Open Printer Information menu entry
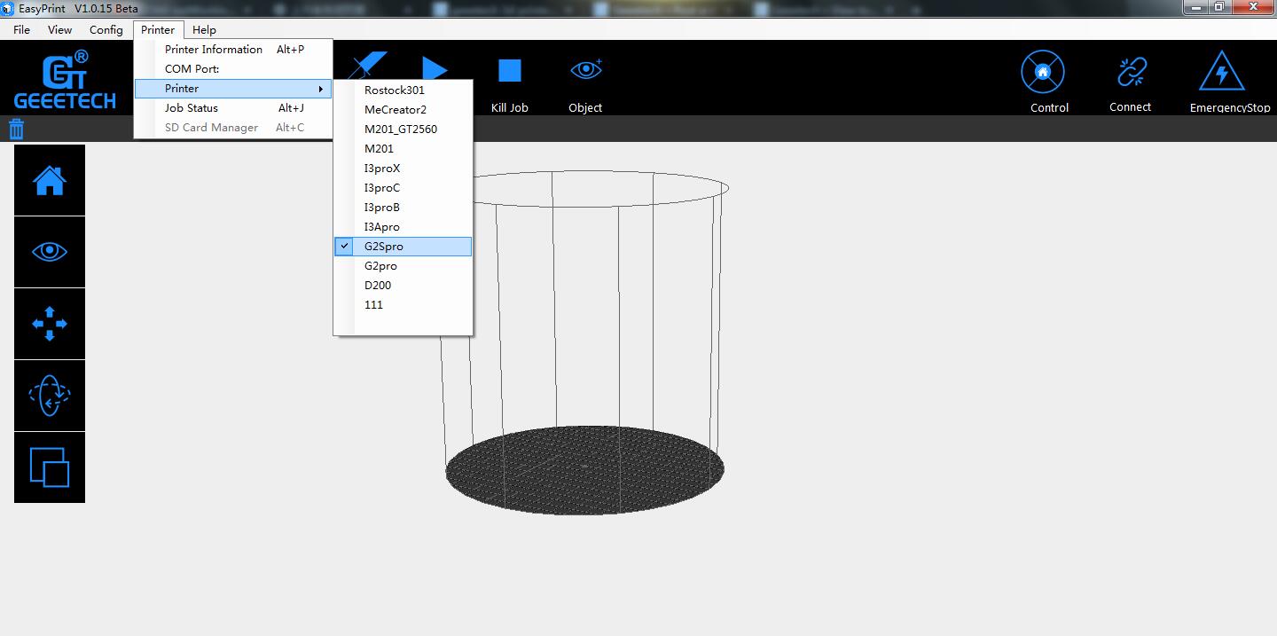1277x636 pixels. click(214, 50)
